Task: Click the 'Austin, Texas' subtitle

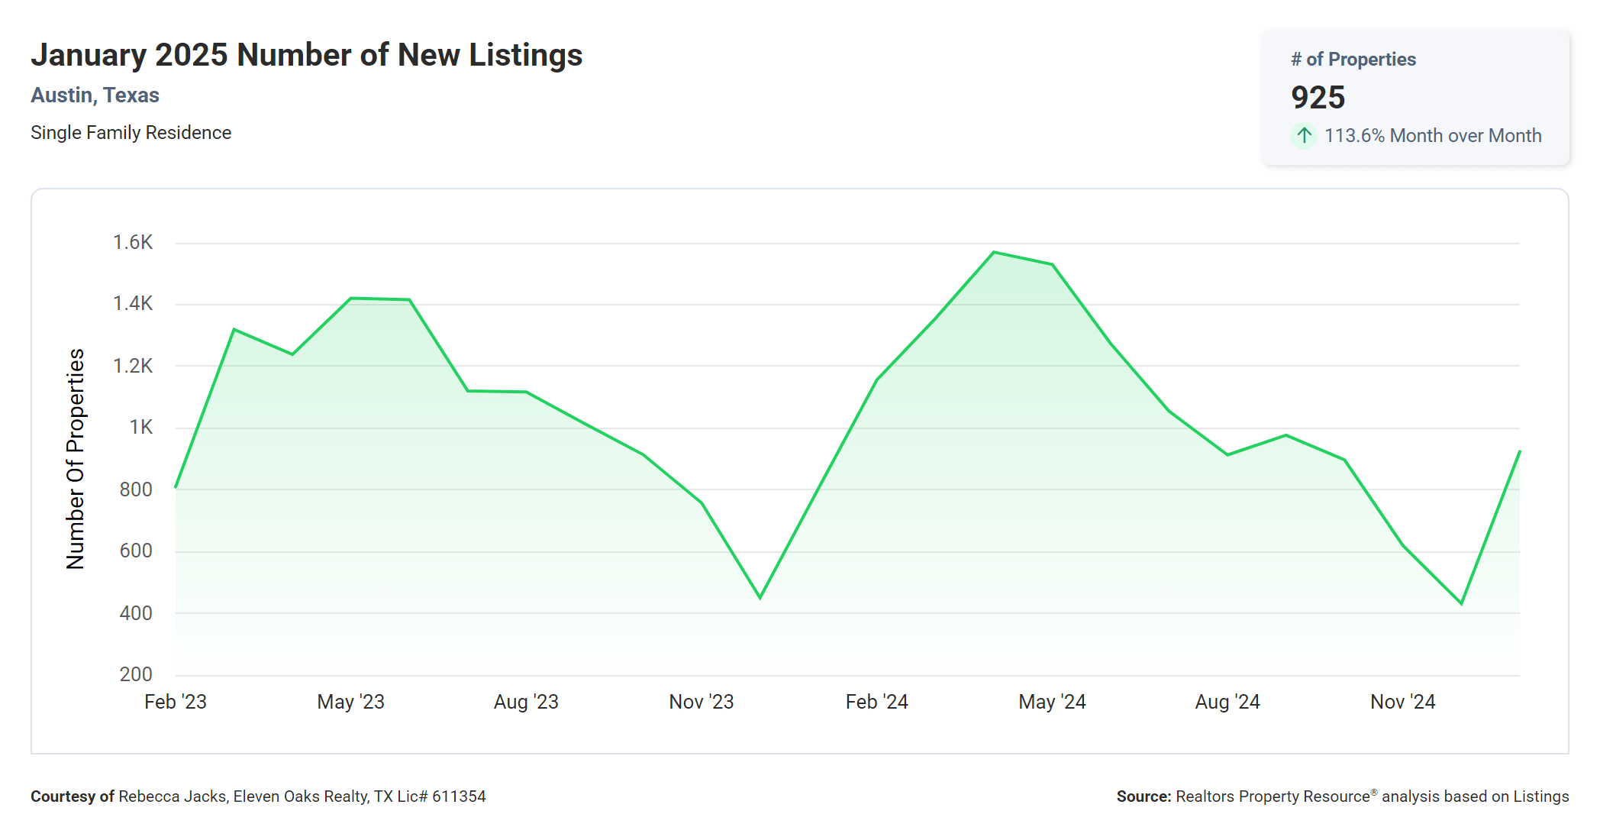Action: click(95, 95)
